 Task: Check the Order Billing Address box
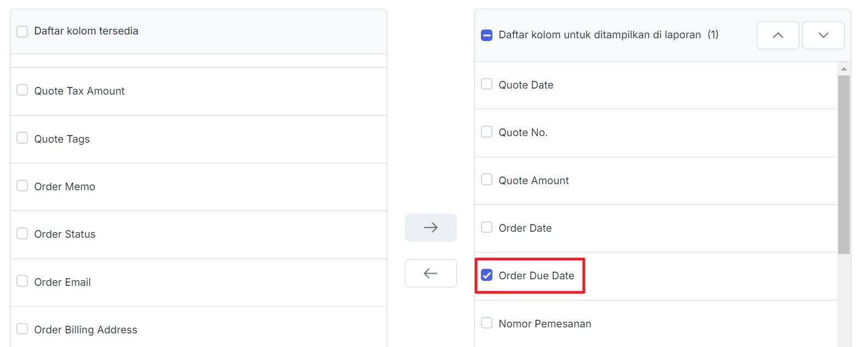(x=22, y=329)
